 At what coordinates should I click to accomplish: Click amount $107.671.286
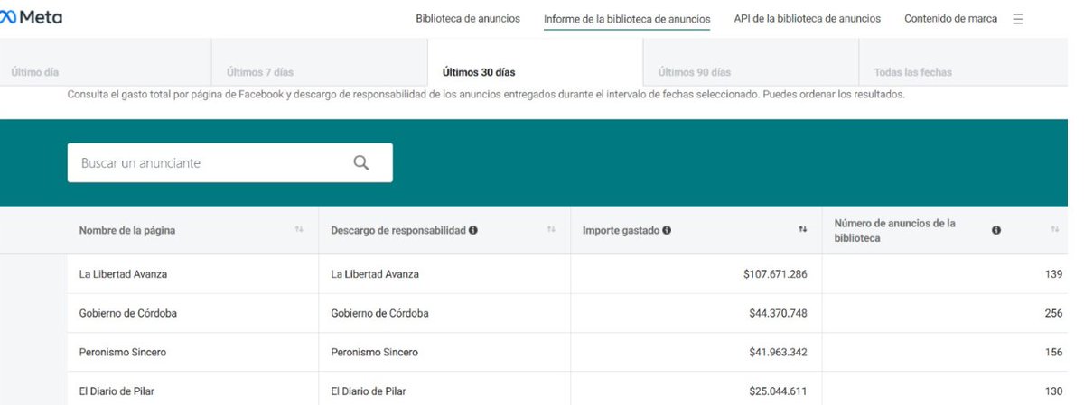[x=775, y=273]
